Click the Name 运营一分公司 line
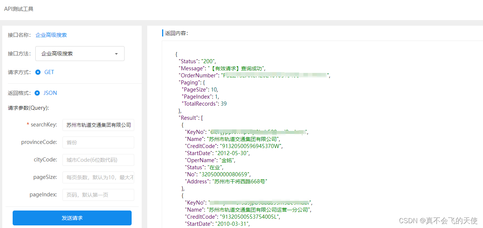The image size is (483, 228). 248,210
